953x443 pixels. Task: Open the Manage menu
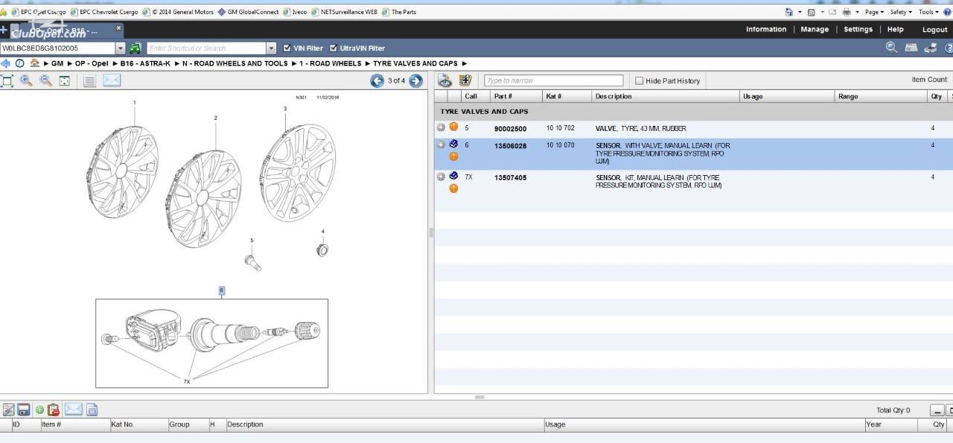tap(815, 30)
